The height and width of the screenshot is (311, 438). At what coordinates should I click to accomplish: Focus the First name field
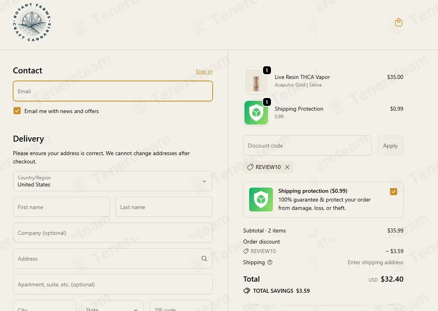click(x=61, y=207)
